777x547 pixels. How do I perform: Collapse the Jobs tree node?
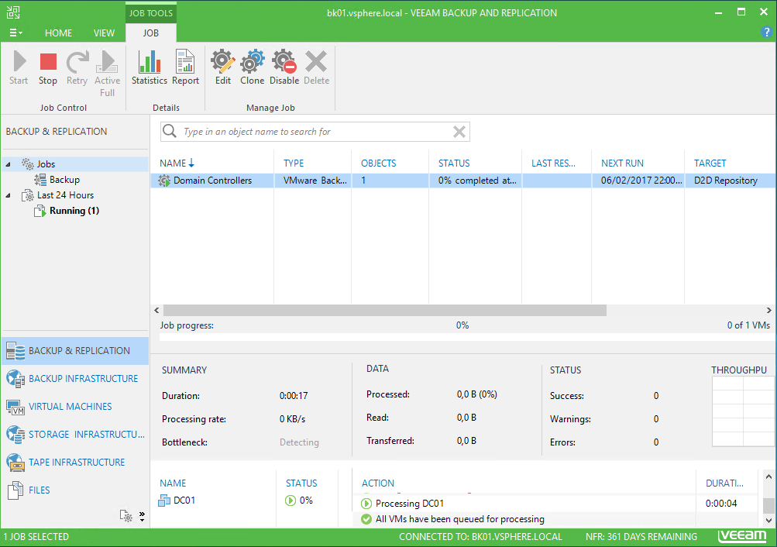pyautogui.click(x=9, y=164)
